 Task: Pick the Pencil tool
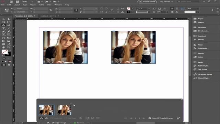[x=9, y=31]
